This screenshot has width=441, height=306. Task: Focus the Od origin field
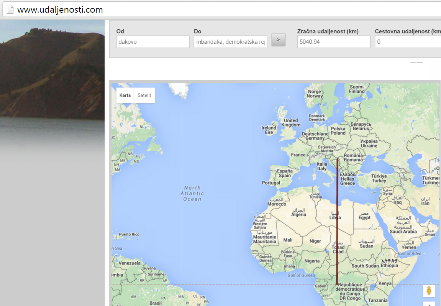click(153, 42)
